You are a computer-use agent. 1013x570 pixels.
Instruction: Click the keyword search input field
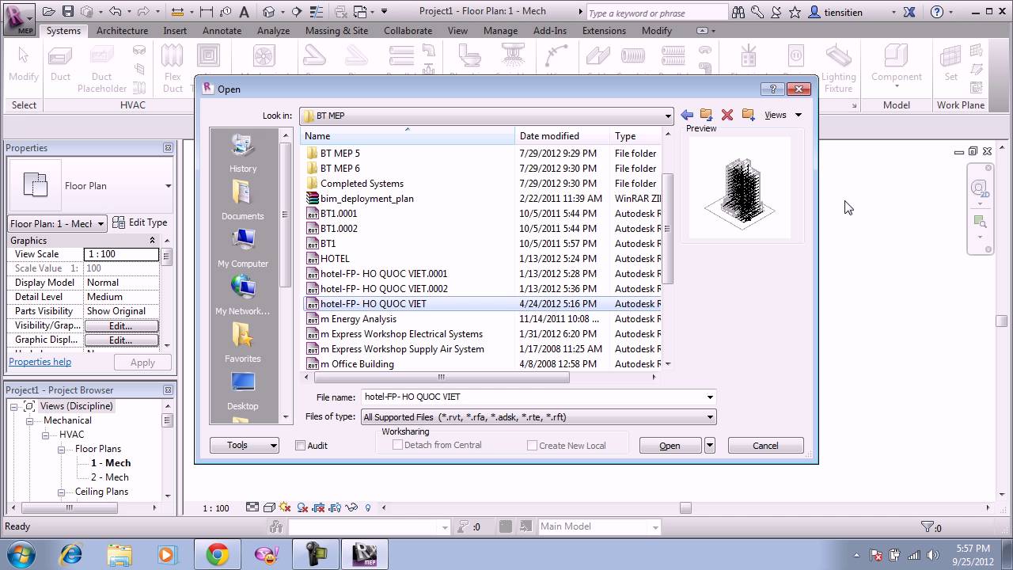(656, 13)
